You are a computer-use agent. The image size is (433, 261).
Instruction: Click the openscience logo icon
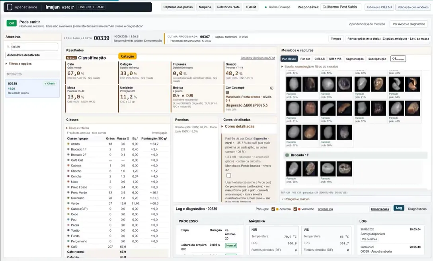click(x=10, y=7)
